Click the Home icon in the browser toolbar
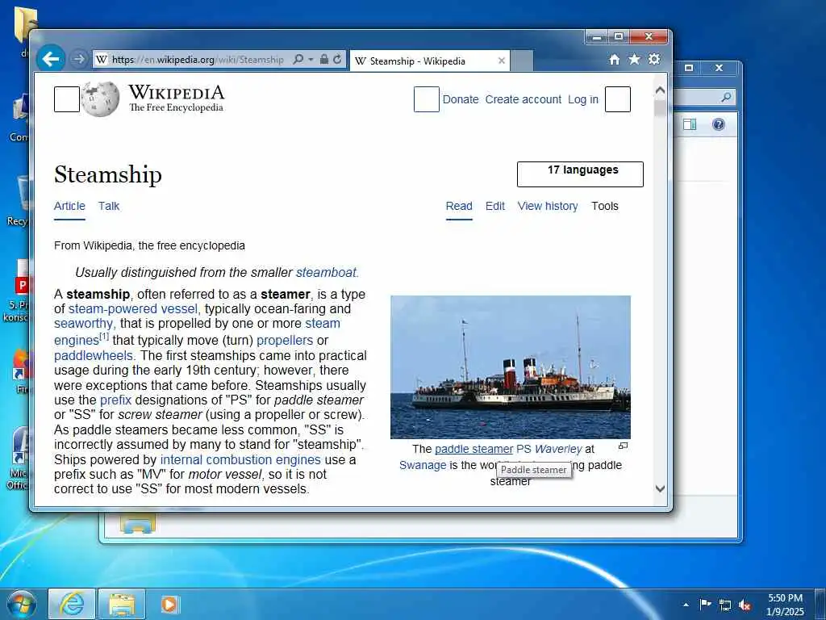Image resolution: width=826 pixels, height=620 pixels. pos(614,60)
